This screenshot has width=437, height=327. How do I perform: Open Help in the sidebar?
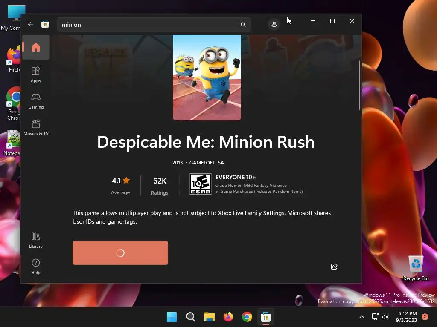point(36,267)
